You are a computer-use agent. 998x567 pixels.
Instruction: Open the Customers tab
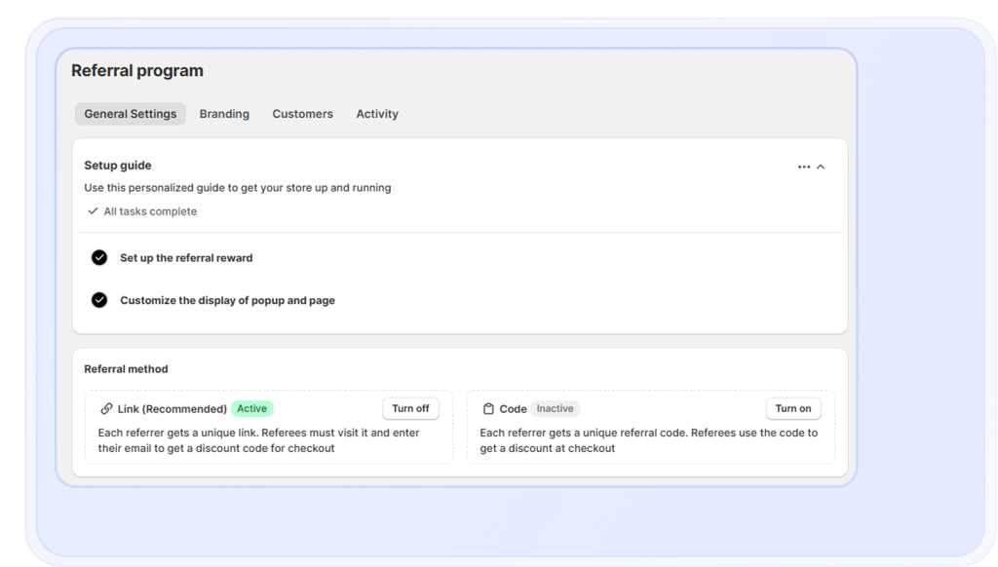click(302, 113)
